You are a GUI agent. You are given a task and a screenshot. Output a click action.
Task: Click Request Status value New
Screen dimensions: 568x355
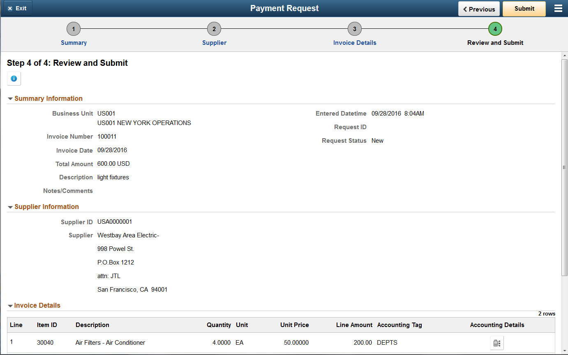tap(377, 141)
